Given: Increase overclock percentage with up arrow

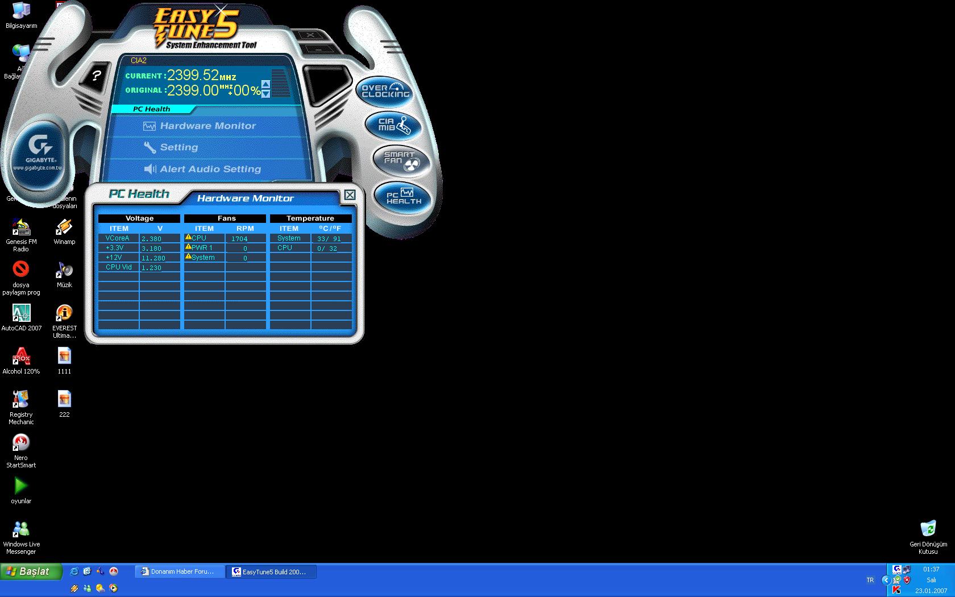Looking at the screenshot, I should pyautogui.click(x=265, y=85).
